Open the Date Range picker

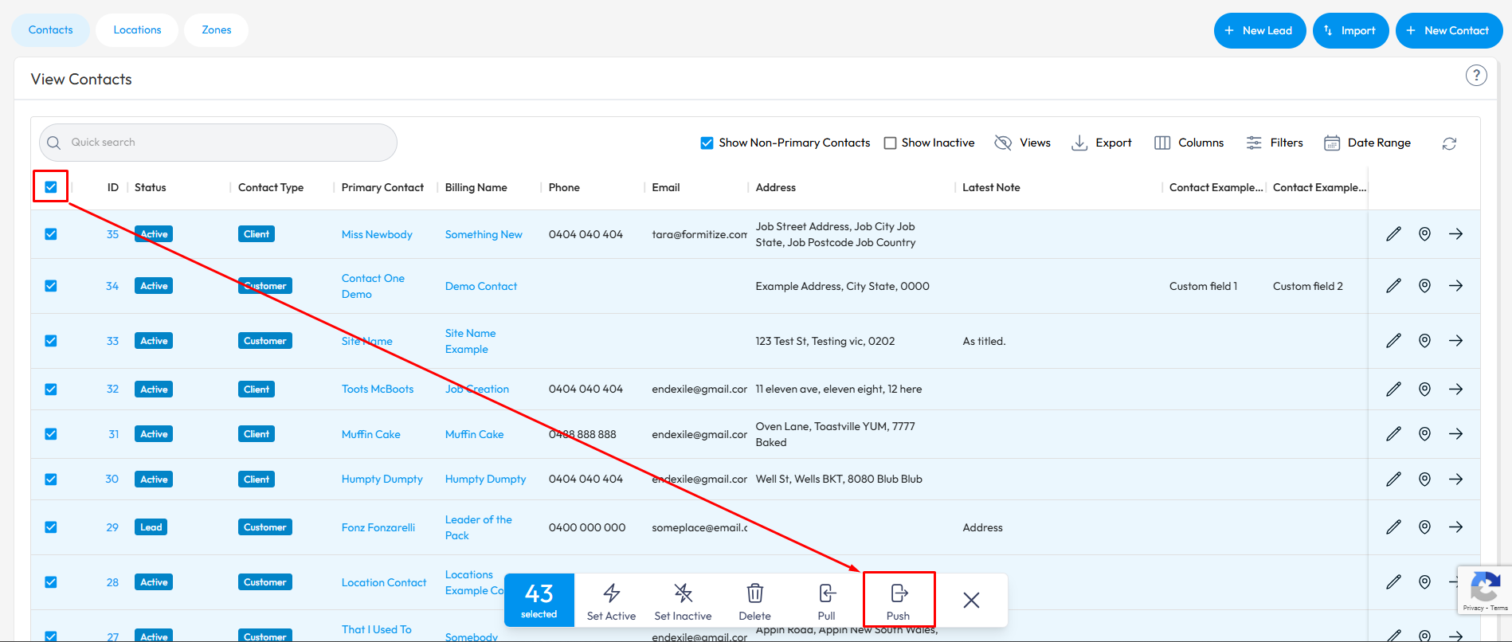point(1367,143)
